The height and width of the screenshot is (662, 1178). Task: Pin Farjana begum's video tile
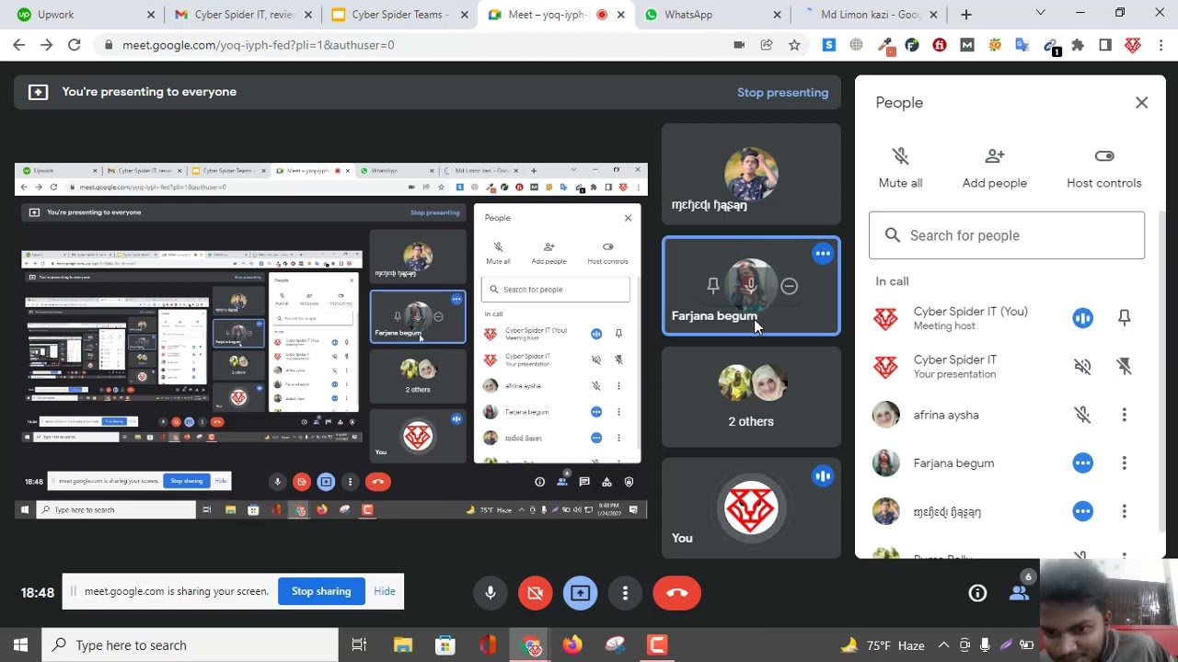coord(713,287)
